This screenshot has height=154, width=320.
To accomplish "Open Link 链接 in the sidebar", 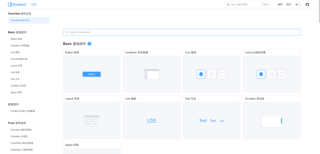I will (x=15, y=72).
